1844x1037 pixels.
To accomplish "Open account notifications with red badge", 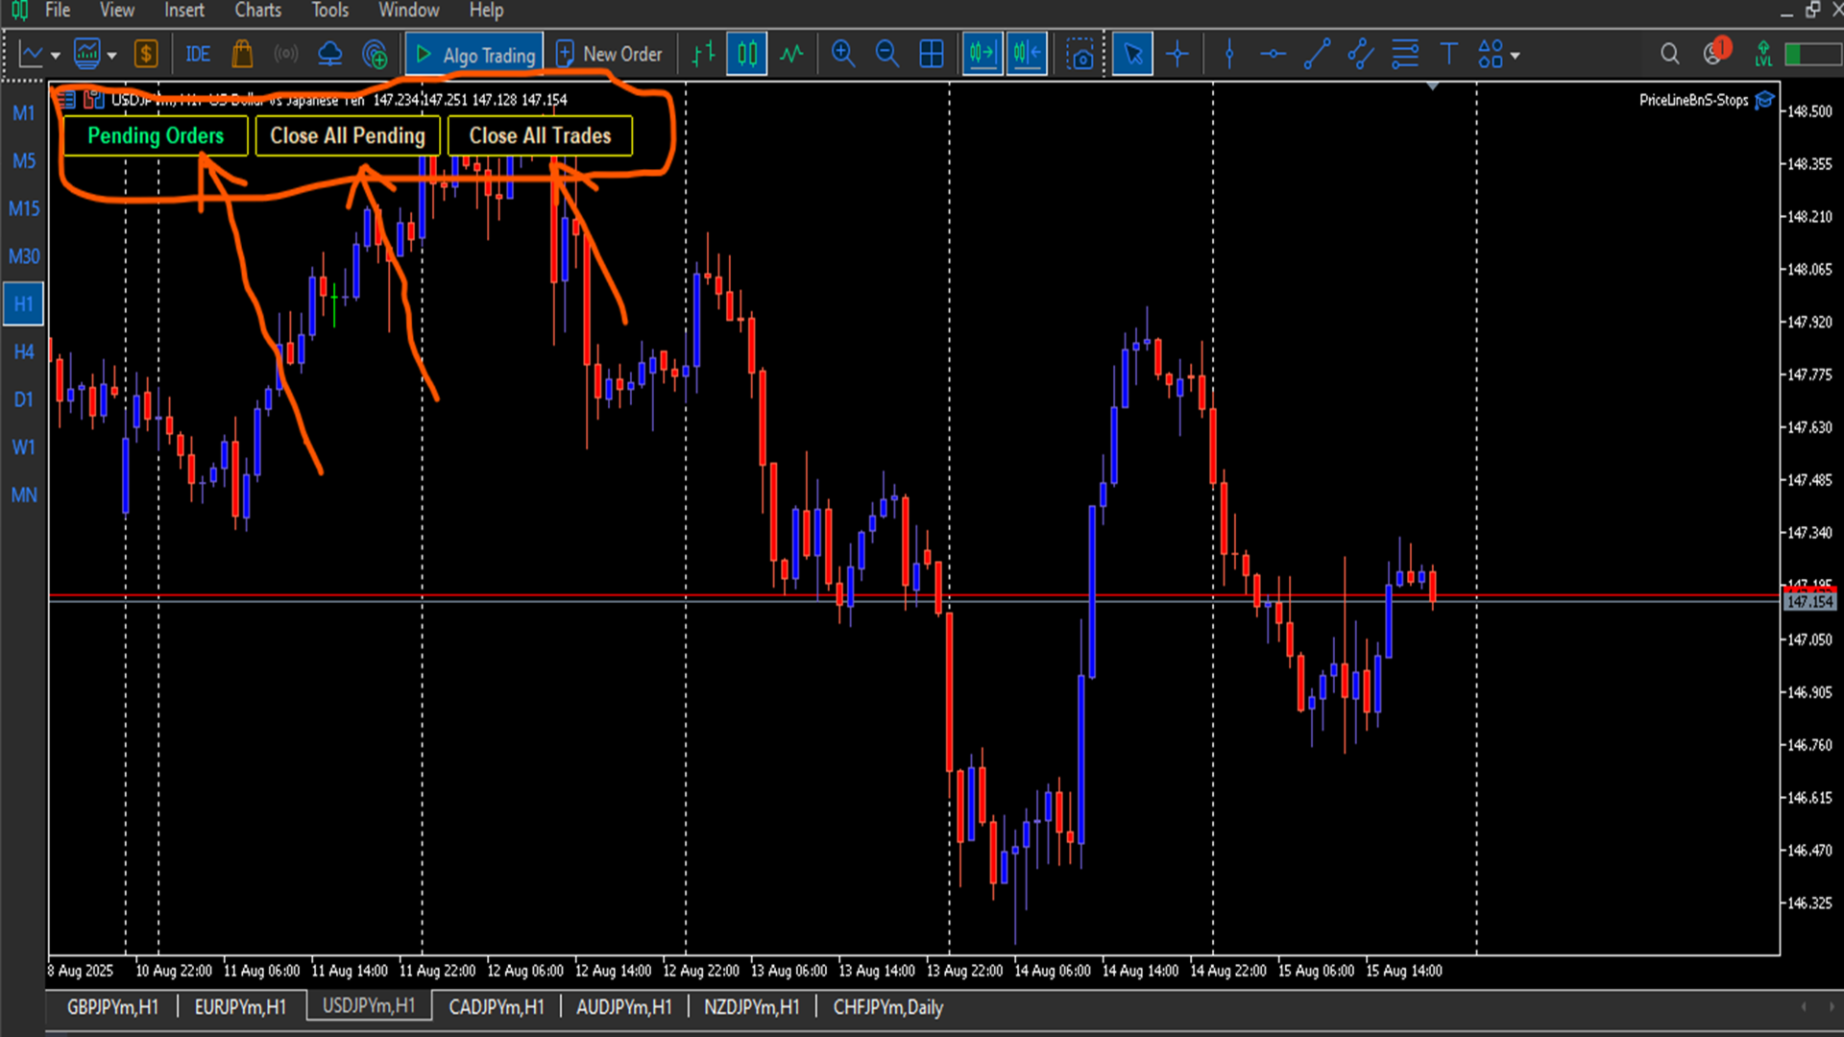I will [1716, 52].
